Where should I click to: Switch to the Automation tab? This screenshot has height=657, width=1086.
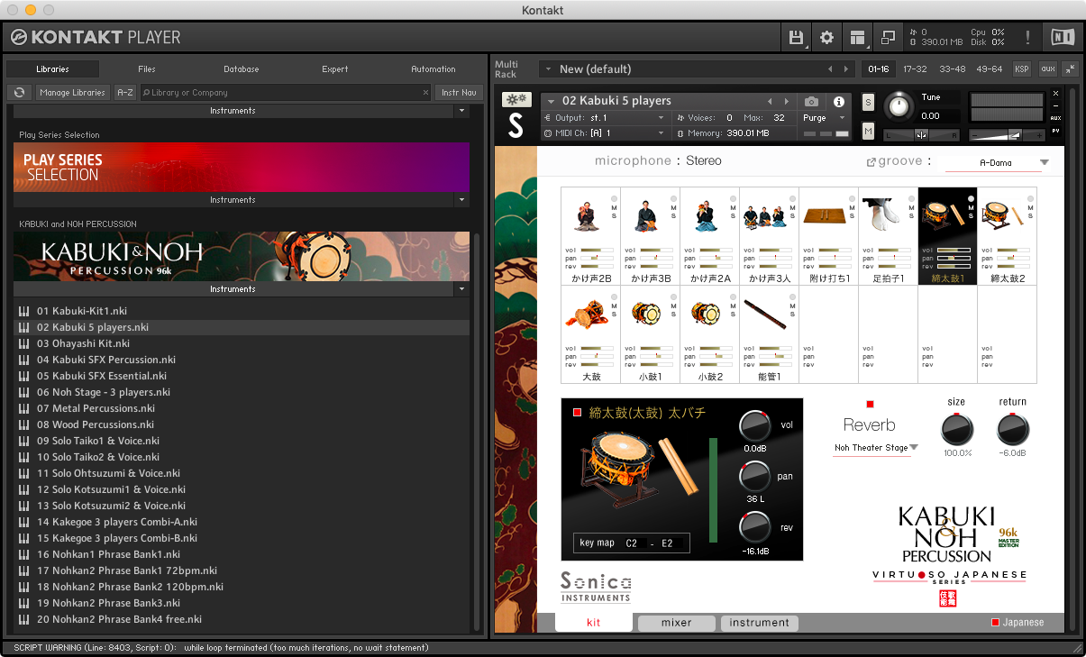click(433, 69)
